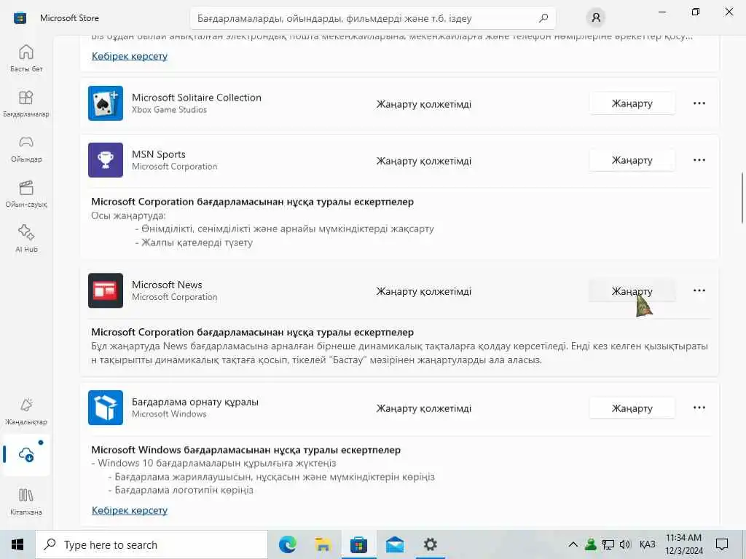Open the user profile account icon
746x559 pixels.
point(596,18)
